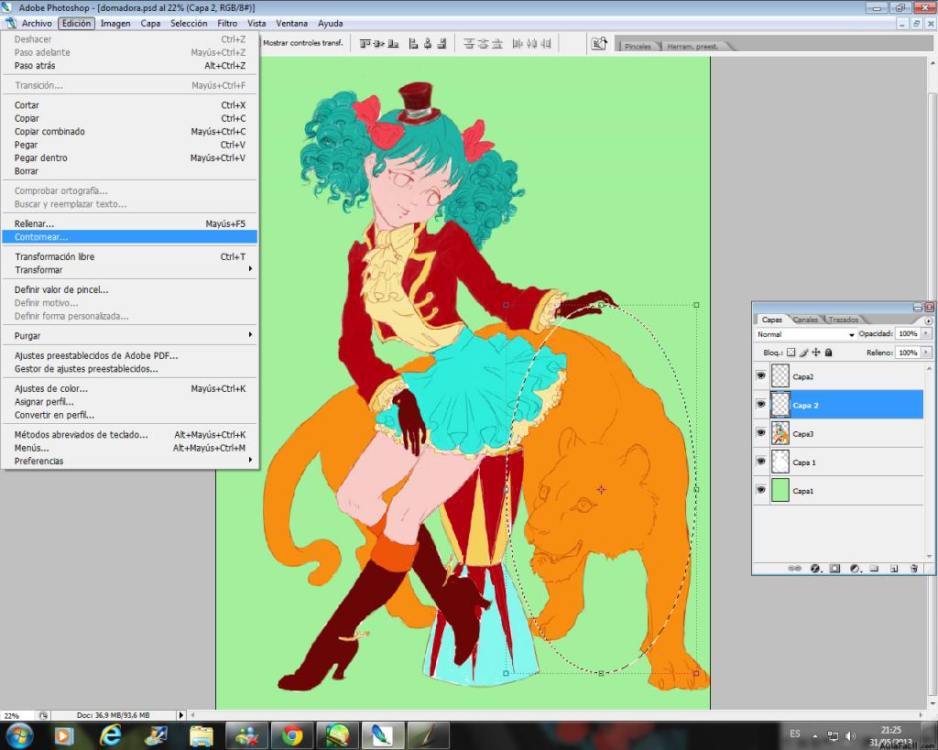Screen dimensions: 938x750
Task: Add a layer style (fx icon)
Action: 815,568
